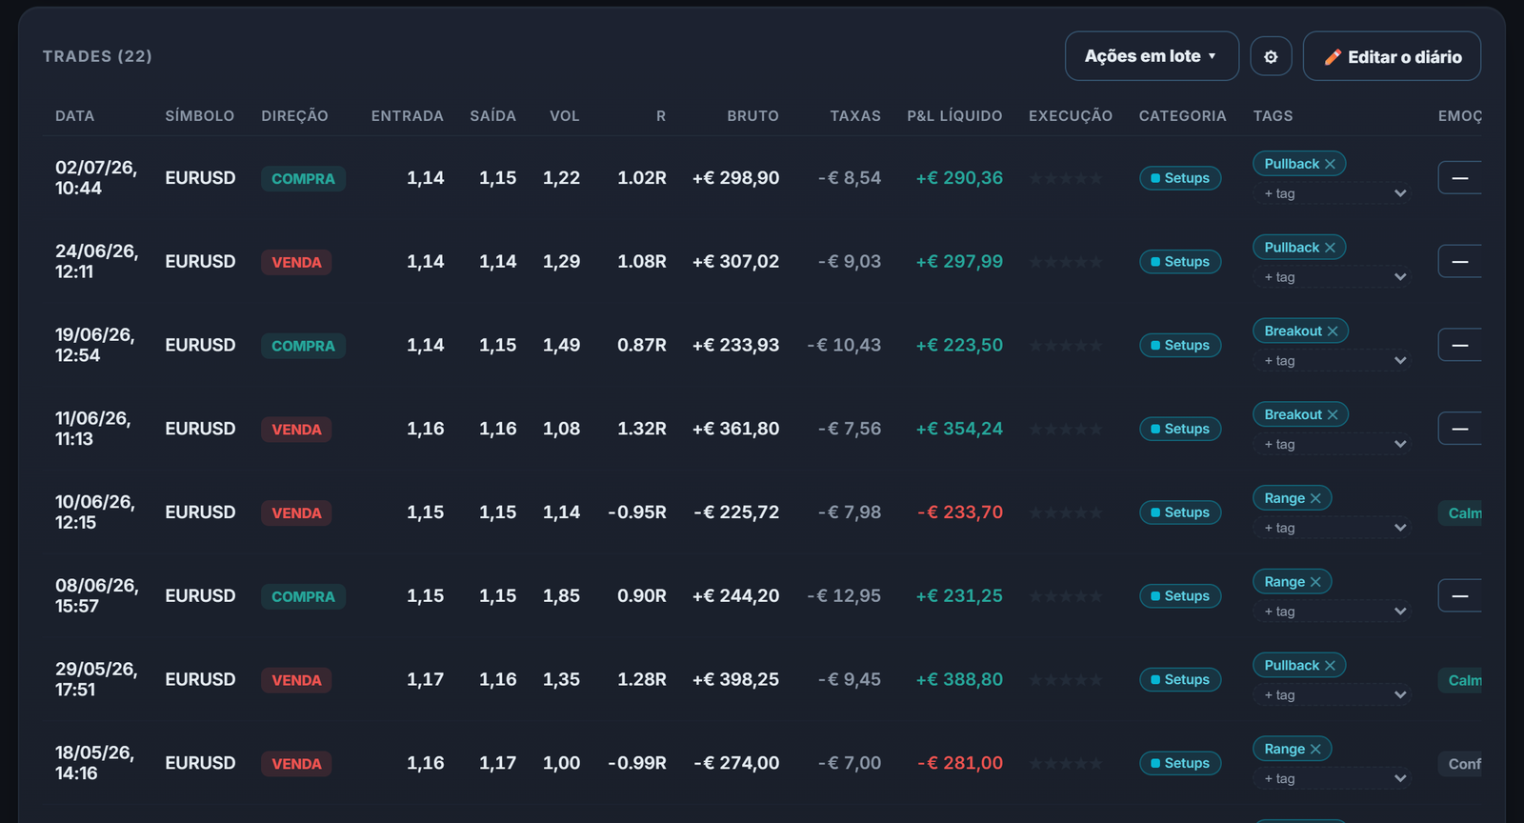
Task: Open + tag dropdown in 29/05/26 row
Action: pos(1332,695)
